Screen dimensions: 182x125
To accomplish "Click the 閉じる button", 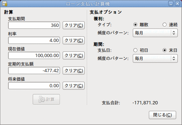I will pos(162,115).
